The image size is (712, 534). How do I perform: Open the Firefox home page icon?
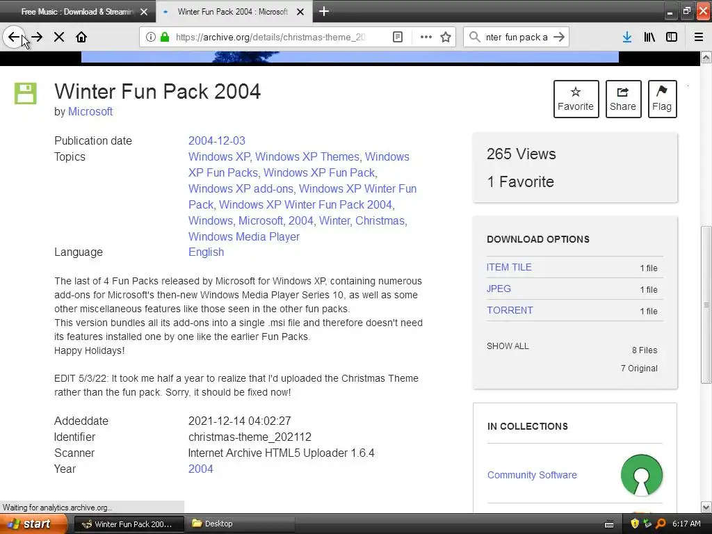tap(81, 37)
